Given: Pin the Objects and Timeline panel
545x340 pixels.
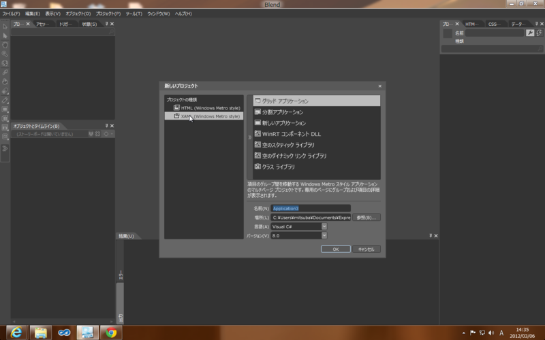Looking at the screenshot, I should coord(106,126).
